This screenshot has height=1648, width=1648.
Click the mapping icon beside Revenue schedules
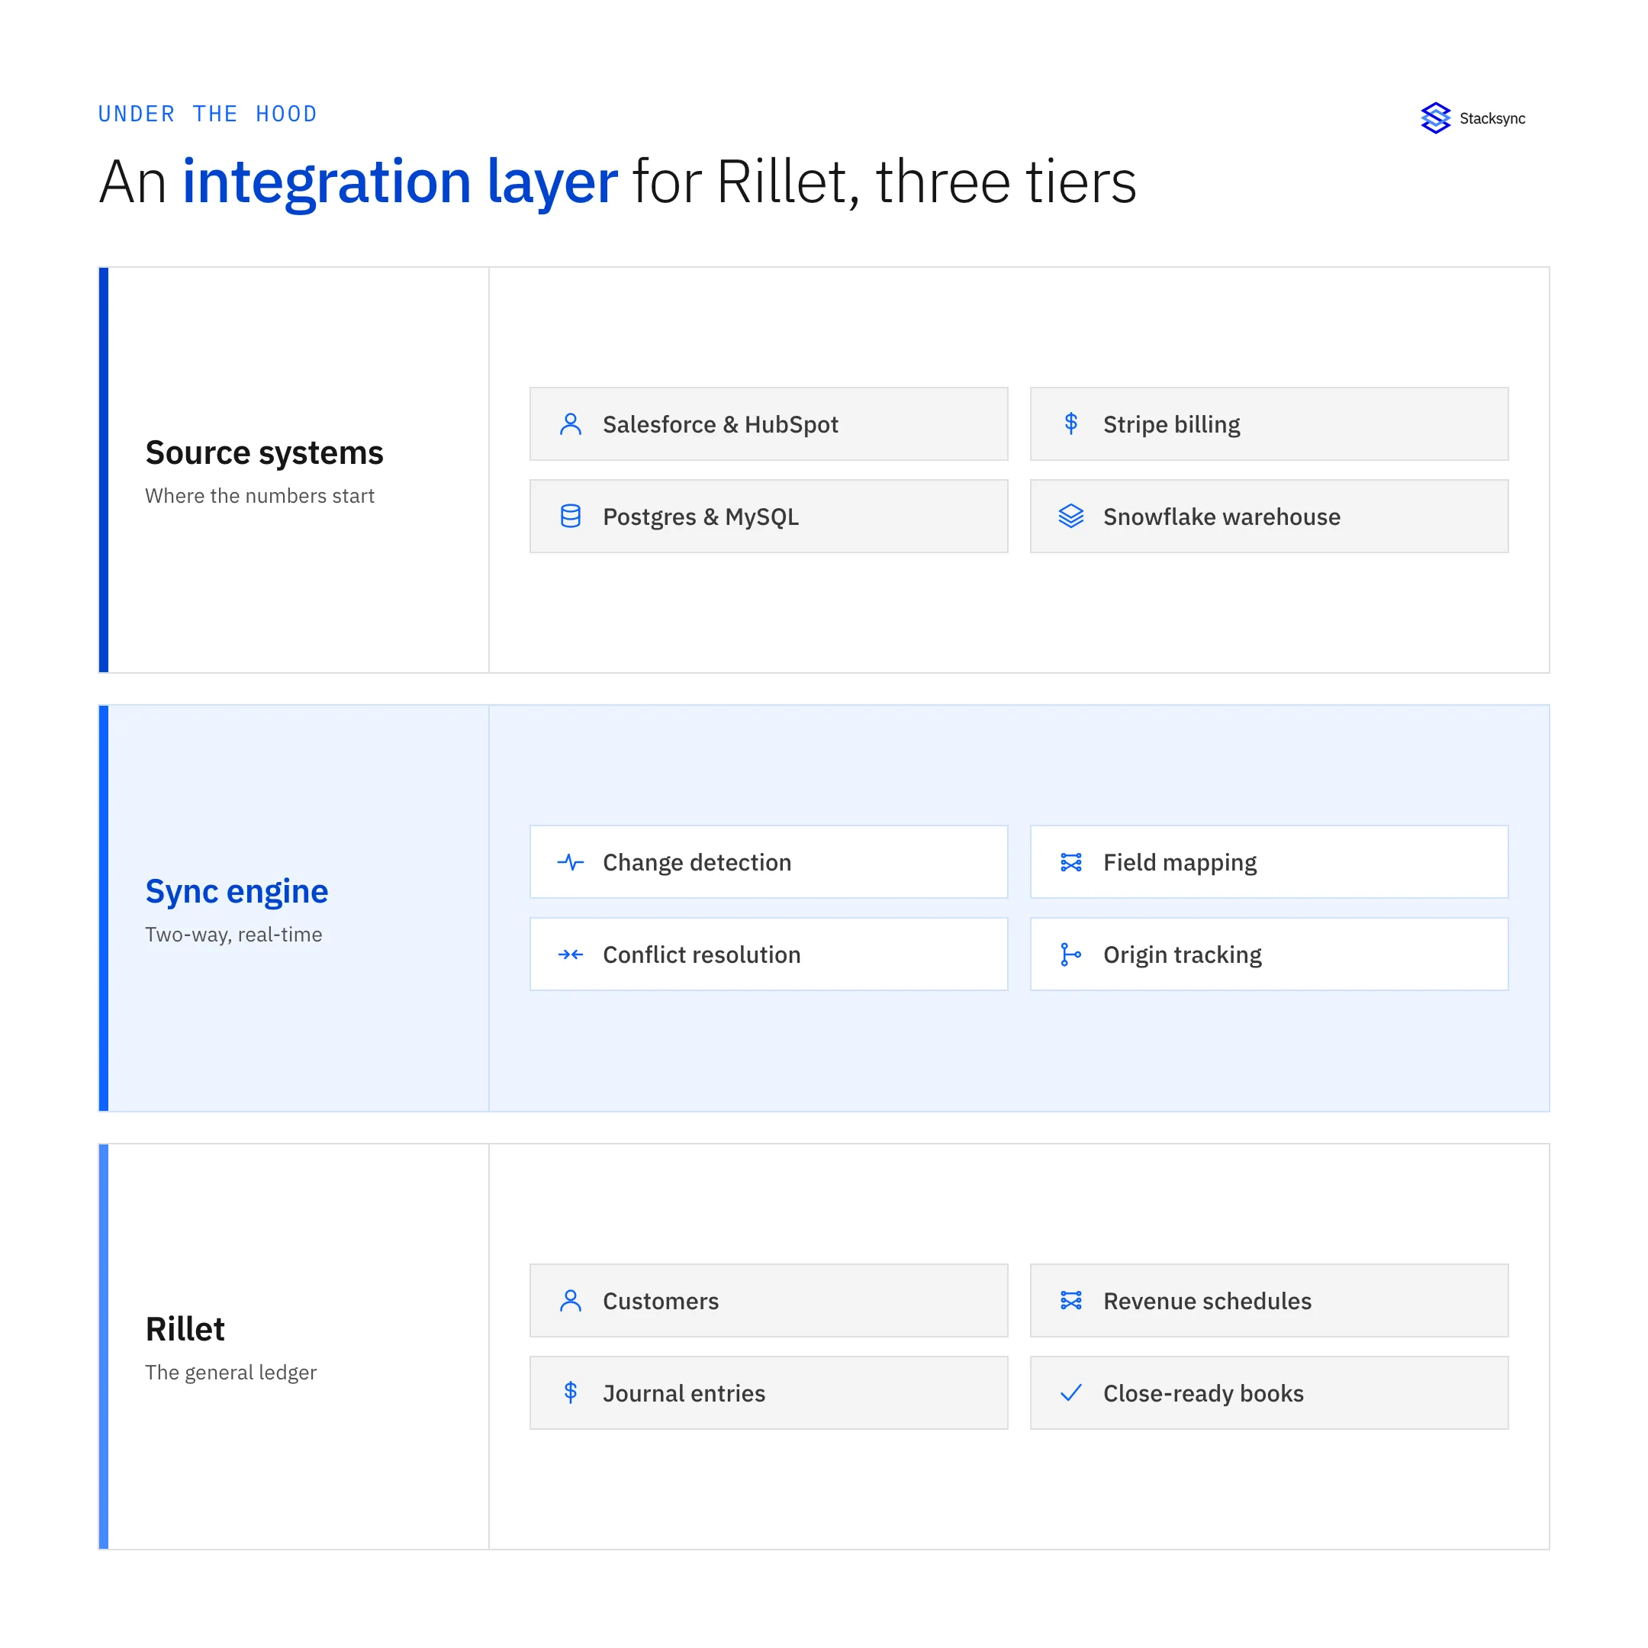coord(1071,1301)
